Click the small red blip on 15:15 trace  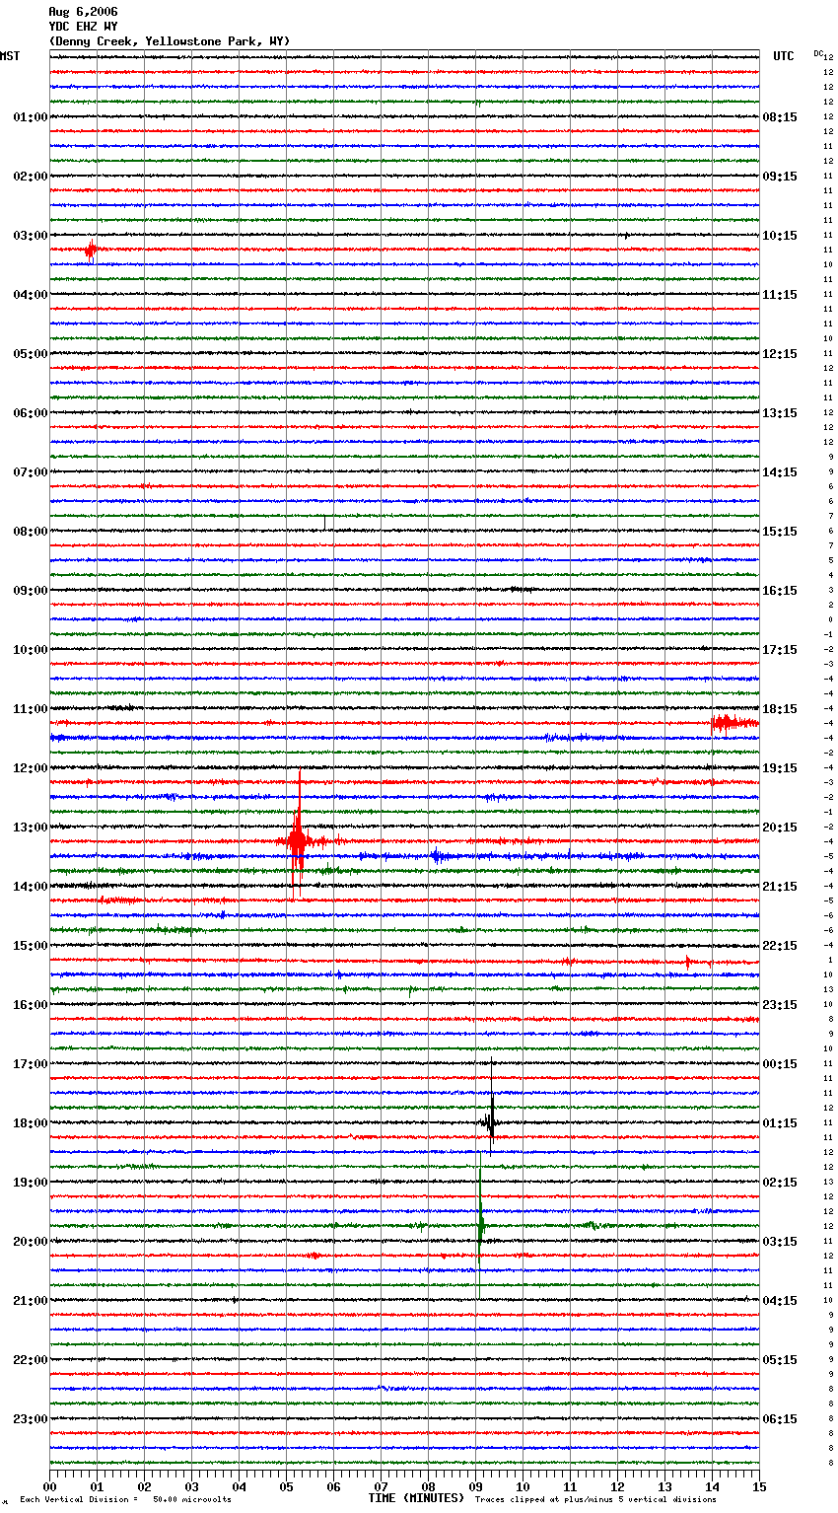pyautogui.click(x=688, y=961)
